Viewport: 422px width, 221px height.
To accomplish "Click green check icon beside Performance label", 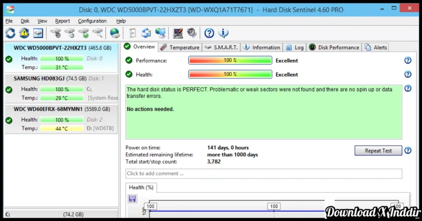I will tap(129, 60).
